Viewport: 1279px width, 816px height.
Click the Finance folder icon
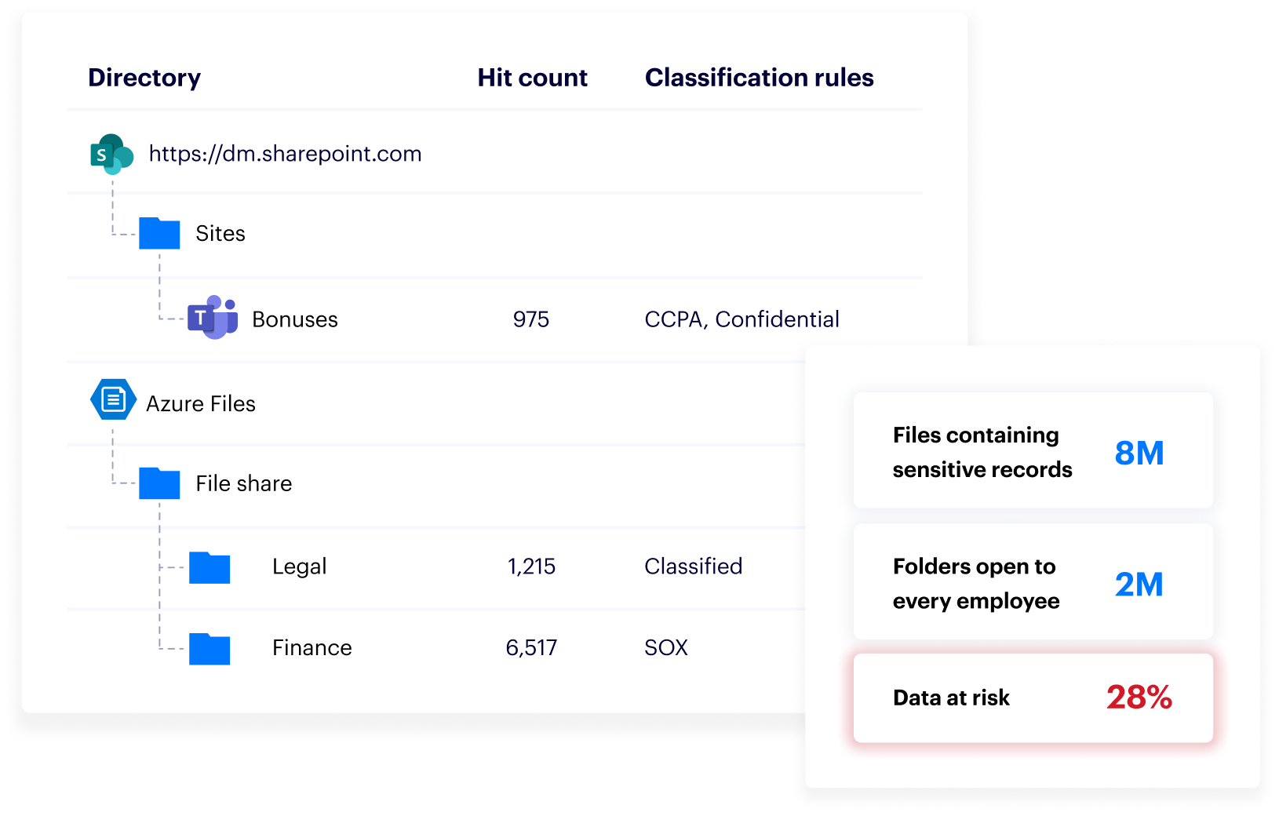point(210,649)
